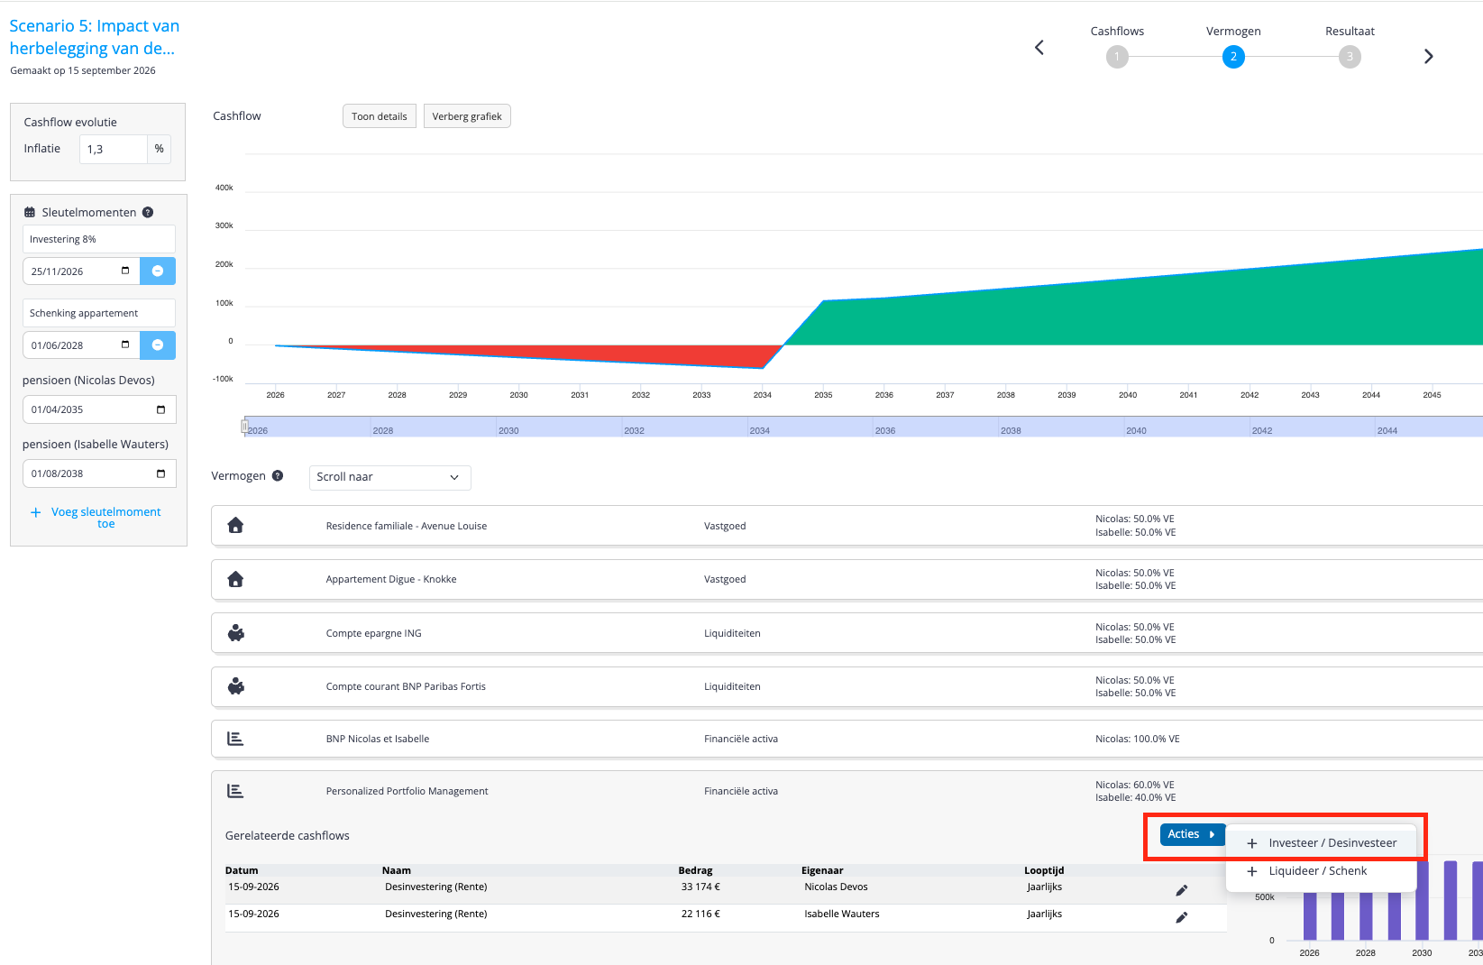Screen dimensions: 1483x965
Task: Click the help icon next to Sleutelmomenten
Action: [148, 213]
